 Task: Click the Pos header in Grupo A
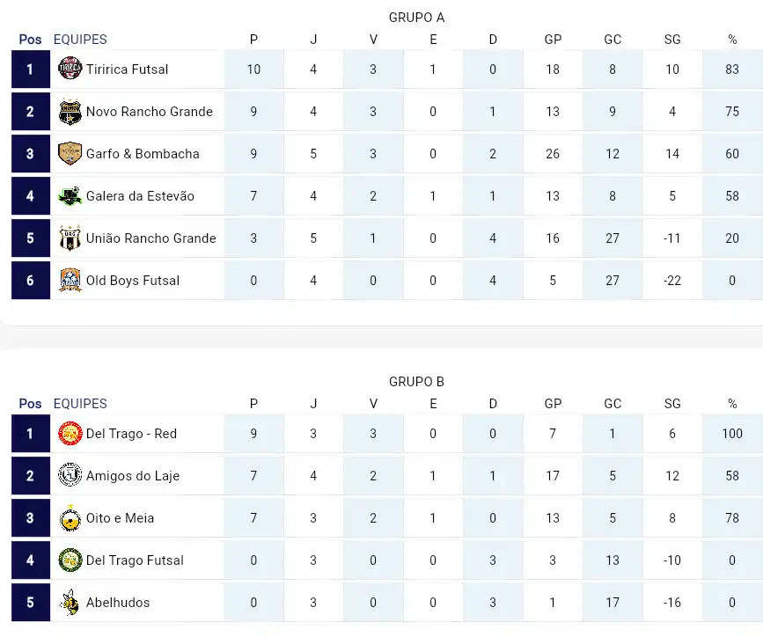tap(30, 40)
